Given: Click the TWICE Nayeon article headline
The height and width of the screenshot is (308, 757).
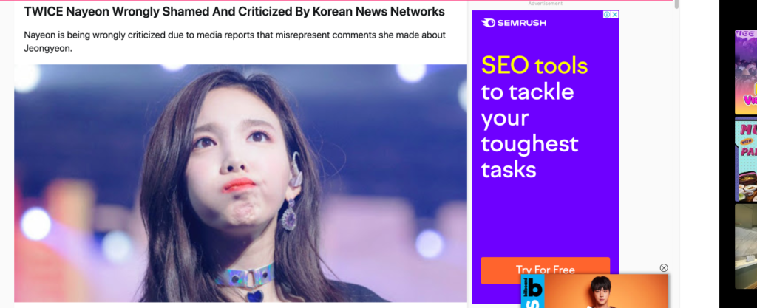Looking at the screenshot, I should coord(234,12).
